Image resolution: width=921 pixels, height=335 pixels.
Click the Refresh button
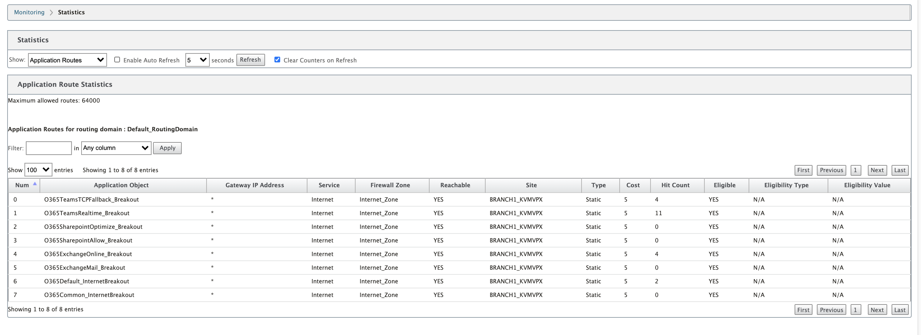click(250, 60)
